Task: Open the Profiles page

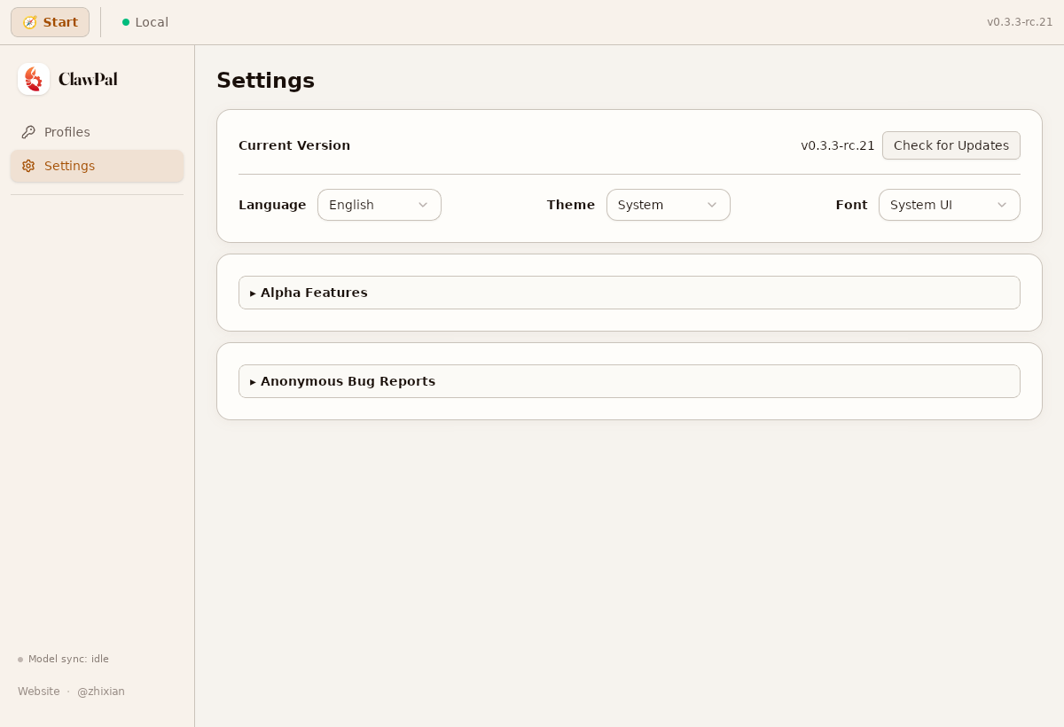Action: click(97, 132)
